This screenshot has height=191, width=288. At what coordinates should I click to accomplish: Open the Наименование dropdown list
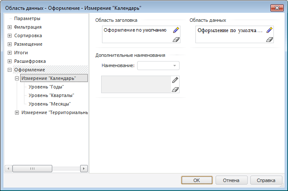click(x=174, y=66)
